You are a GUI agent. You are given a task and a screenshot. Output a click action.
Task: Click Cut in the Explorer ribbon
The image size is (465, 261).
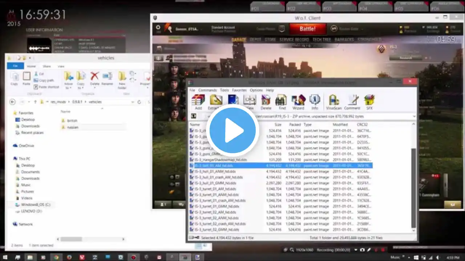(39, 74)
